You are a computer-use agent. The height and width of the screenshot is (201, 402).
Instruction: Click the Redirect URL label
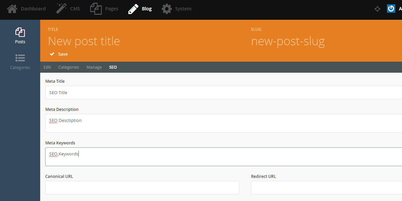point(264,177)
